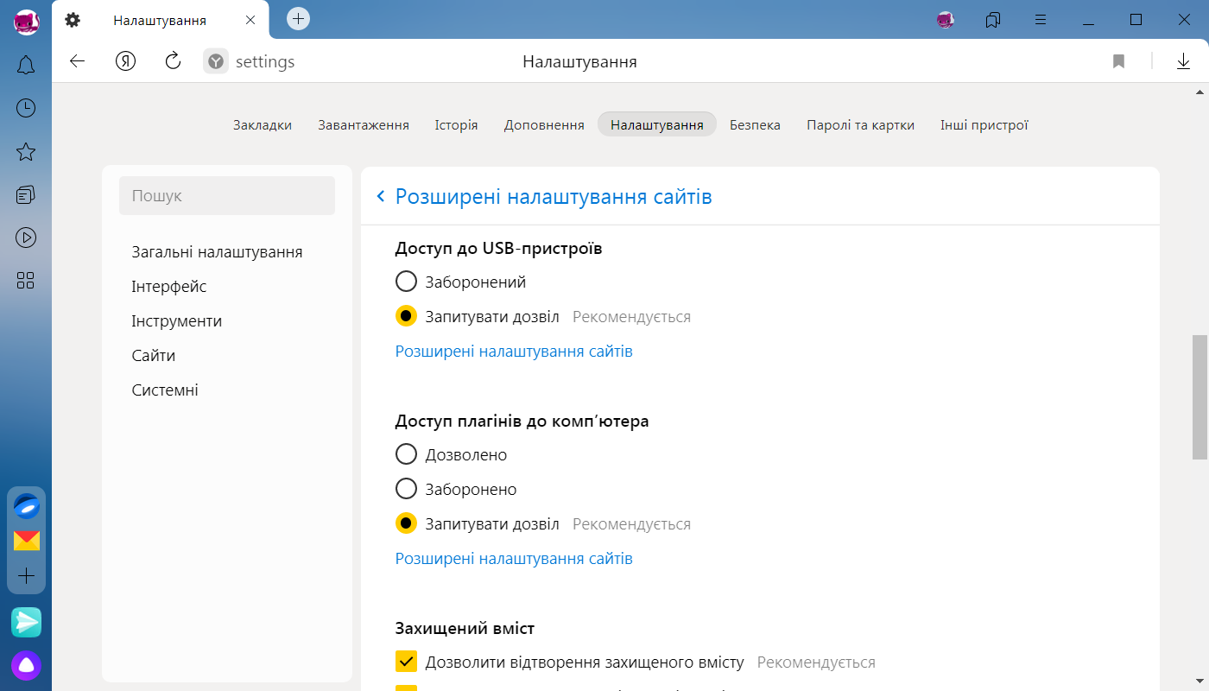1209x691 pixels.
Task: Open services grid icon in sidebar
Action: (x=26, y=280)
